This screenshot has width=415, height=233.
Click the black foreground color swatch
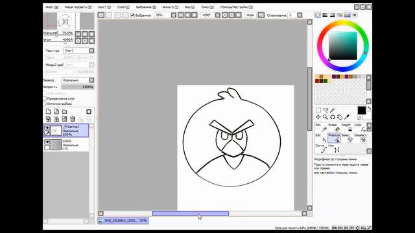pyautogui.click(x=362, y=110)
